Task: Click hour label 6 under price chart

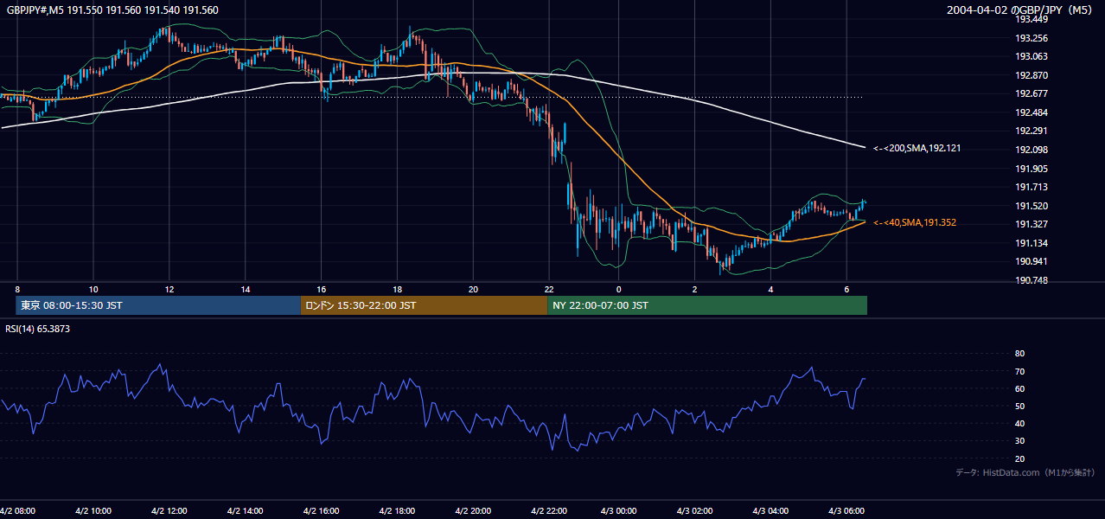Action: coord(846,288)
